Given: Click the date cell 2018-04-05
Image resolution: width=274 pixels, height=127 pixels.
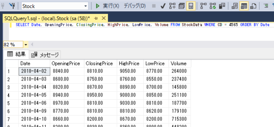Looking at the screenshot, I should (34, 95).
